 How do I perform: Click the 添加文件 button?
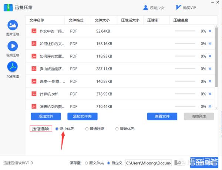coord(46,116)
